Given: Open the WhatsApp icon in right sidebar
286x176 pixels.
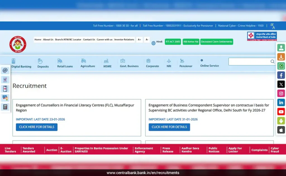Looking at the screenshot, I should coord(281,66).
